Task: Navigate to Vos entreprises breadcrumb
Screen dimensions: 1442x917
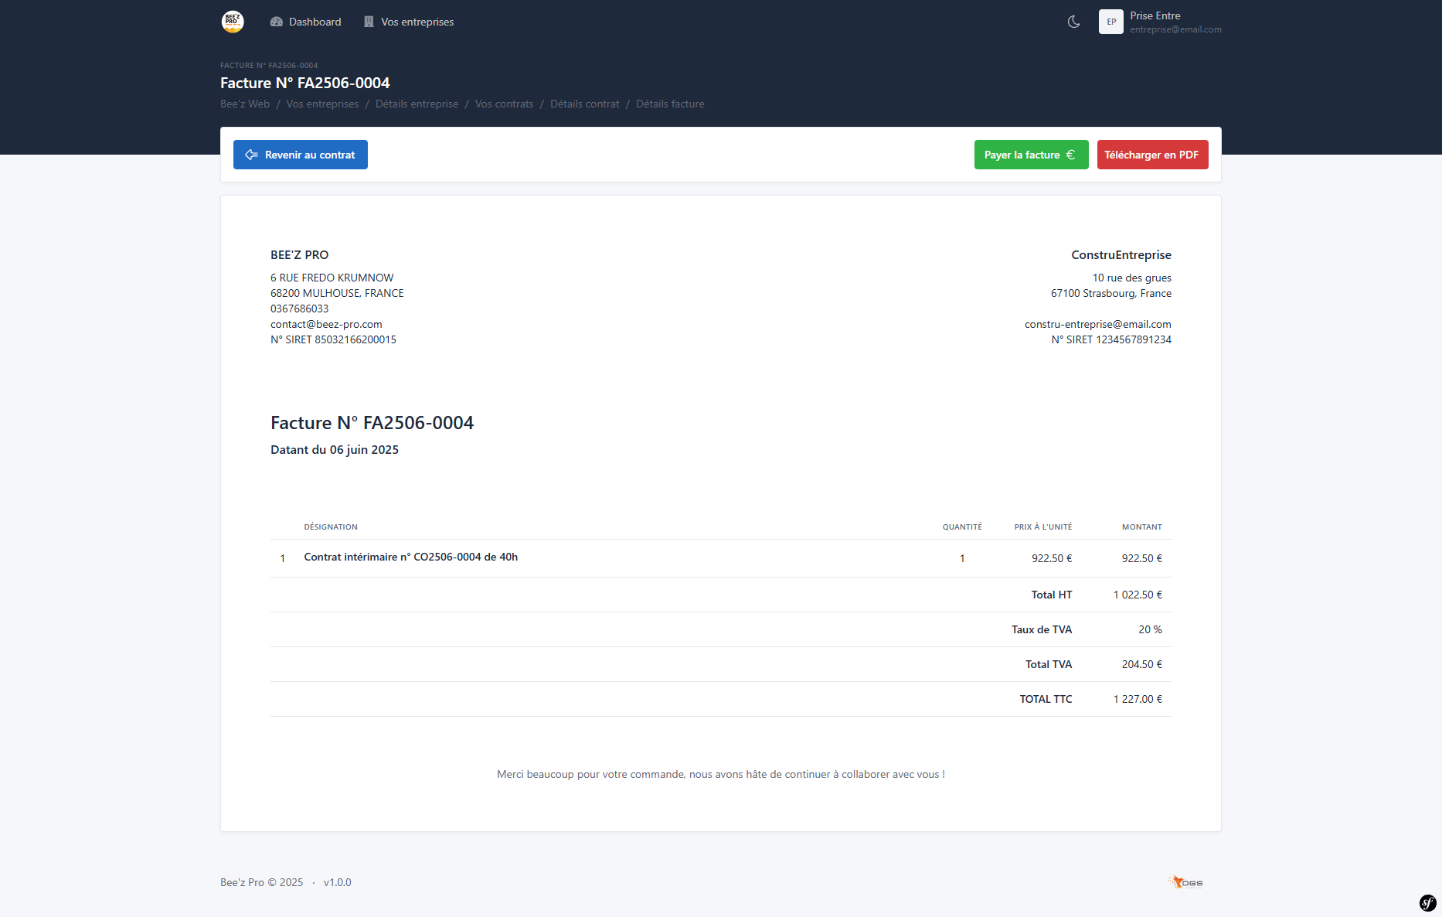Action: point(322,104)
